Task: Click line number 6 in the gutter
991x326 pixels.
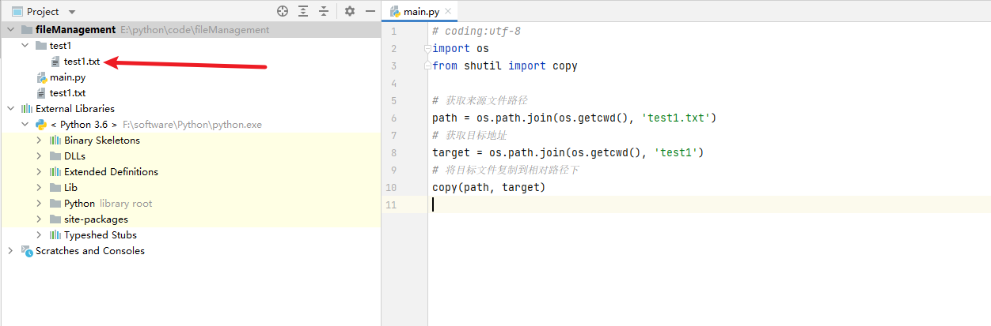Action: (x=393, y=118)
